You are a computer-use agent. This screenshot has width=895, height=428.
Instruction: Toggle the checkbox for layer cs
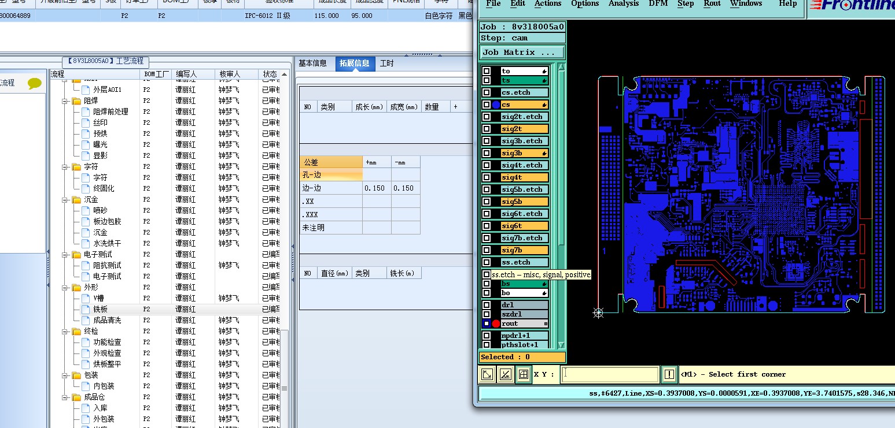click(487, 105)
